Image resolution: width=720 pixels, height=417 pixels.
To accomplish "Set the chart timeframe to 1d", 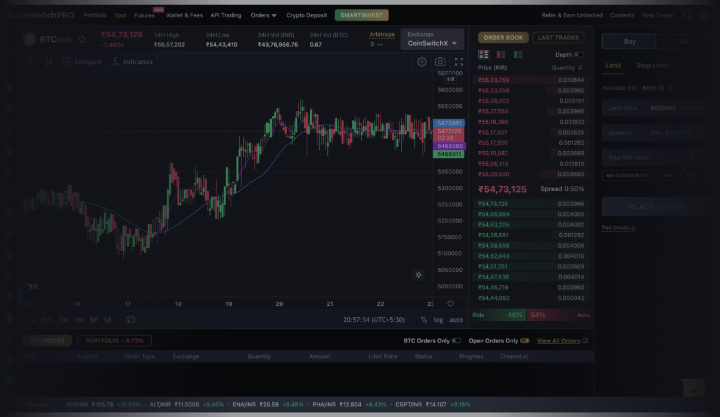I will click(x=107, y=320).
